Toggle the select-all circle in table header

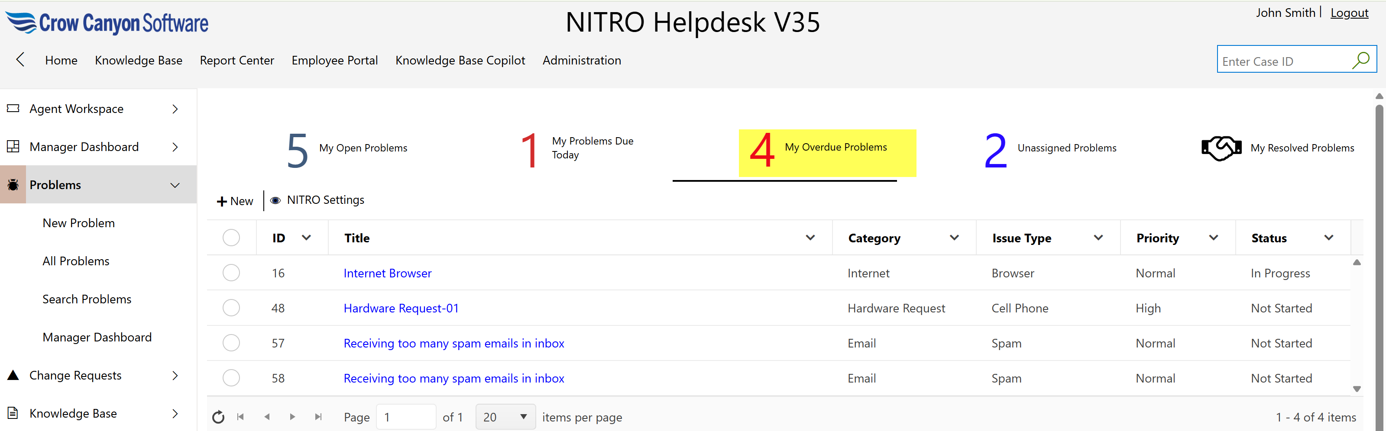coord(231,238)
